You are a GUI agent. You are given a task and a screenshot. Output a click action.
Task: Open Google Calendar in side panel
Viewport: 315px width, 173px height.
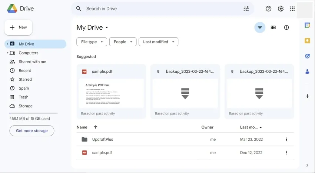(307, 25)
